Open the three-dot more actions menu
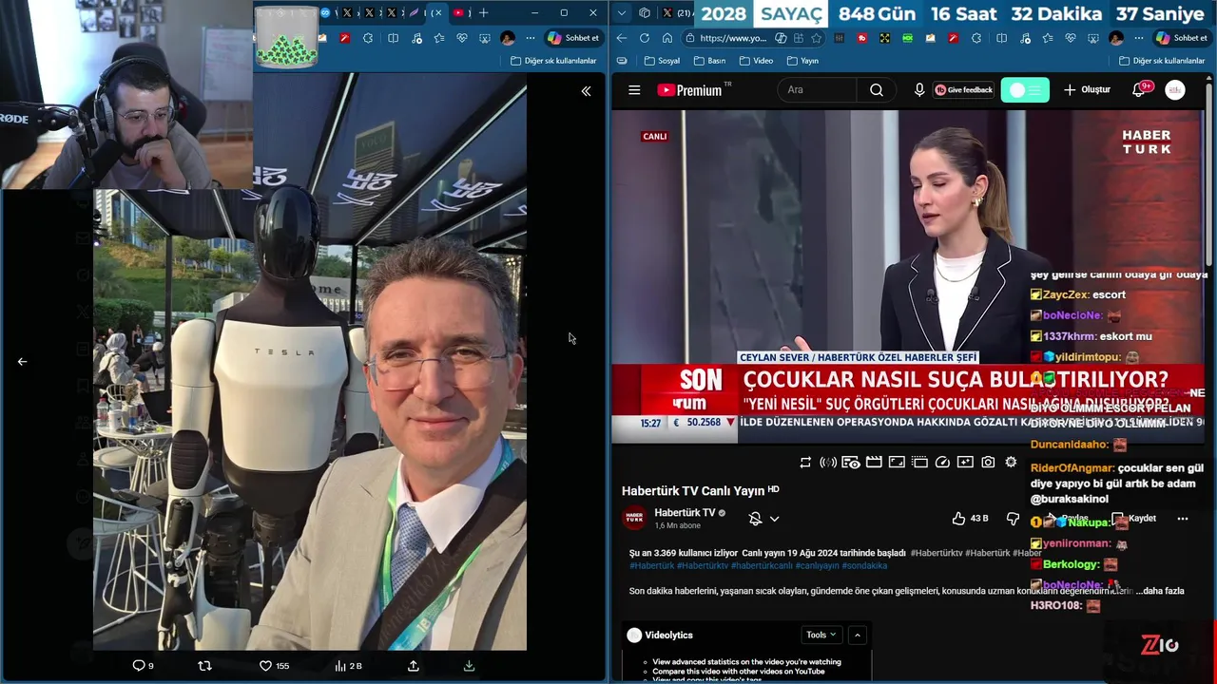Screen dimensions: 1217x684 tap(1183, 519)
